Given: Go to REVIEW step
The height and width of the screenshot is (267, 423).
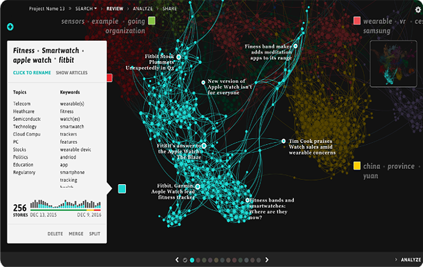Looking at the screenshot, I should (x=114, y=9).
